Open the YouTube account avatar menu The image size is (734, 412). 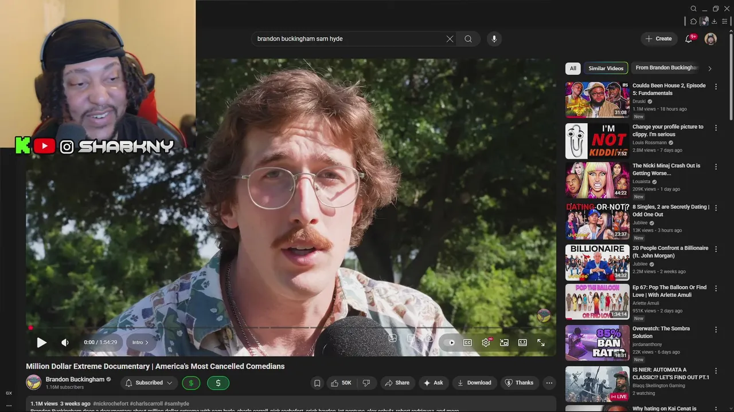(710, 39)
